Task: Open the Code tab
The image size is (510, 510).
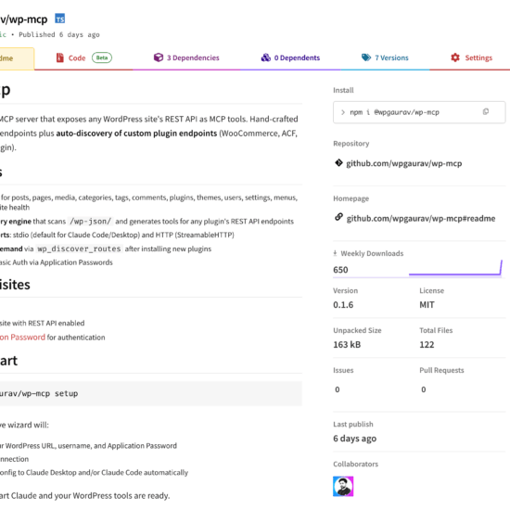Action: tap(83, 57)
